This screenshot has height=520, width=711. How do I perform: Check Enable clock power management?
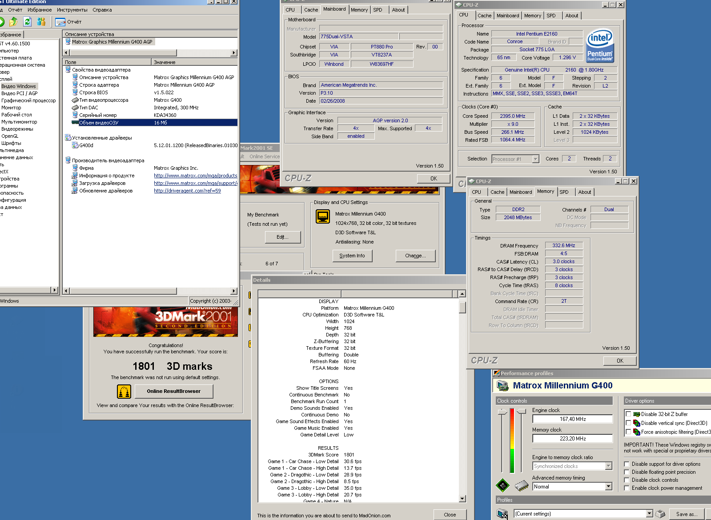click(x=627, y=488)
